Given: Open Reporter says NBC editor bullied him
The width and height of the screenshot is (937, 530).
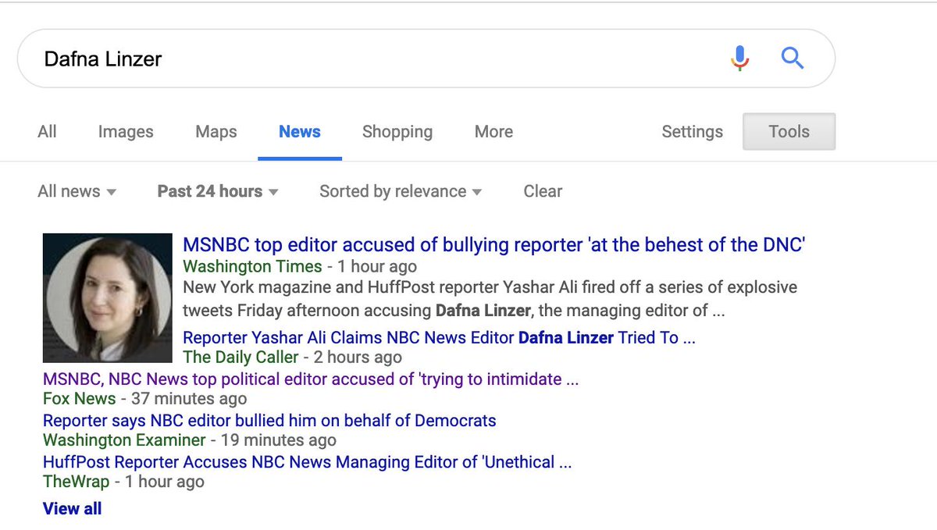Looking at the screenshot, I should coord(269,420).
